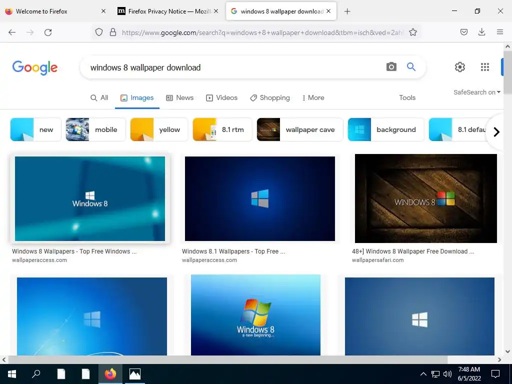Reload the current page
The width and height of the screenshot is (512, 384).
coord(48,32)
